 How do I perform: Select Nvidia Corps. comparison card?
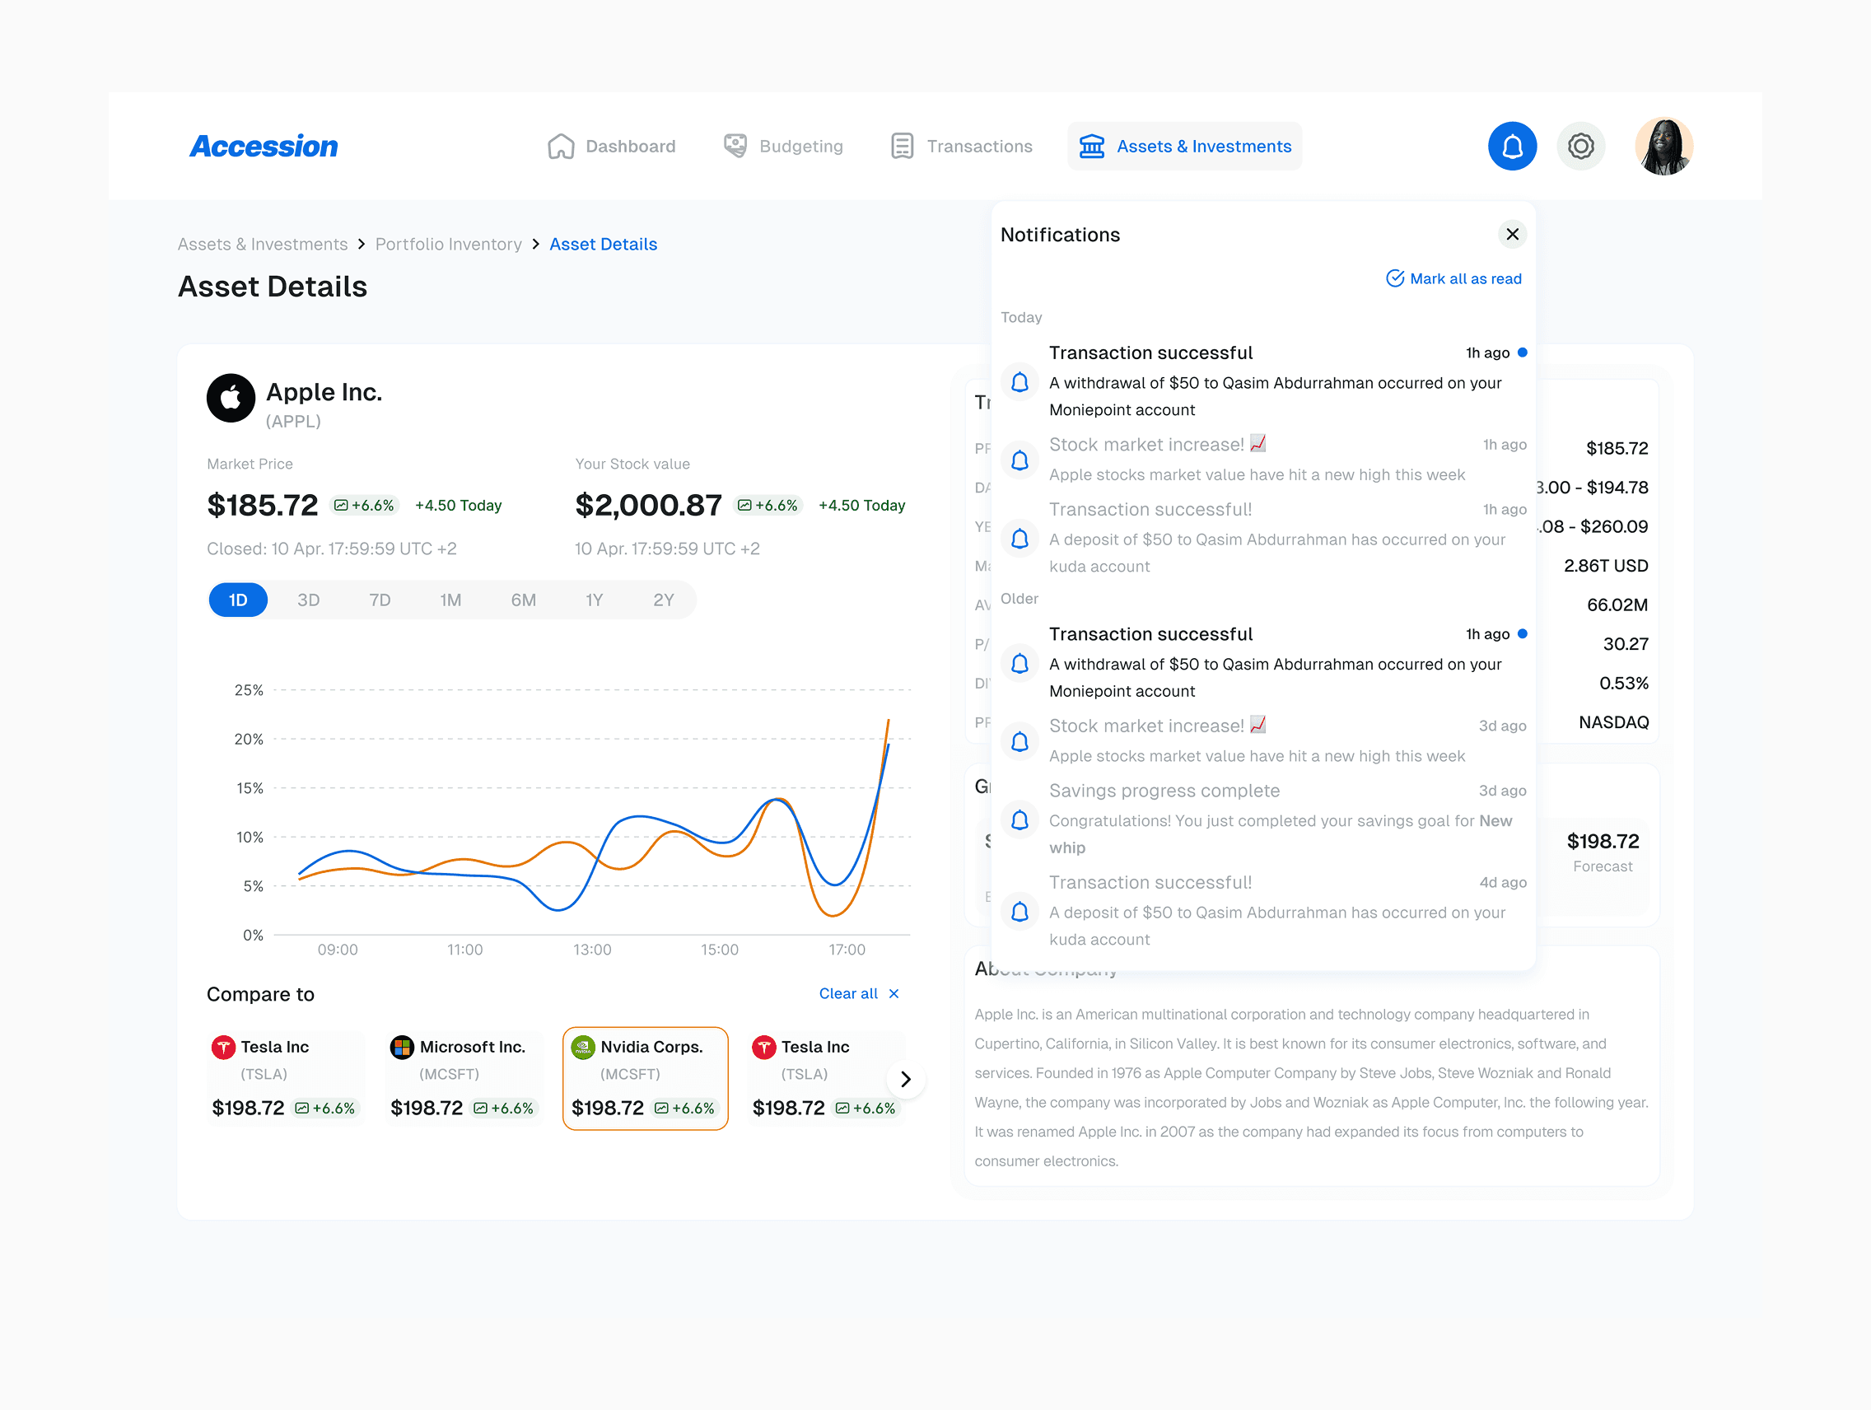[x=645, y=1077]
